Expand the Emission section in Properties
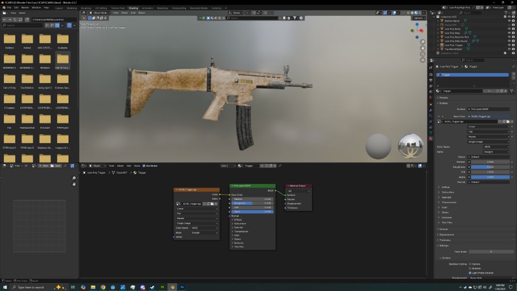This screenshot has height=291, width=517. pyautogui.click(x=446, y=218)
